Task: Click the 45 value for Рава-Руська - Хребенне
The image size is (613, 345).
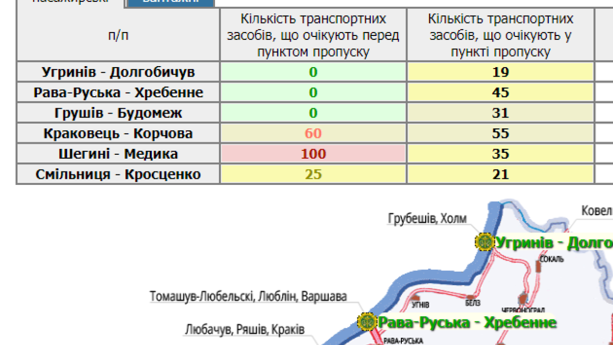Action: [x=501, y=92]
